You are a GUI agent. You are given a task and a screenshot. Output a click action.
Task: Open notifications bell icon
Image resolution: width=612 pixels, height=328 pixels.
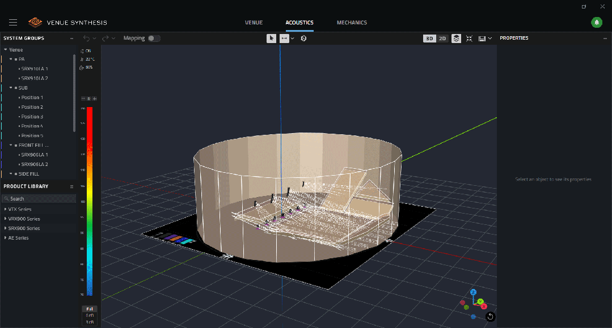pos(596,23)
